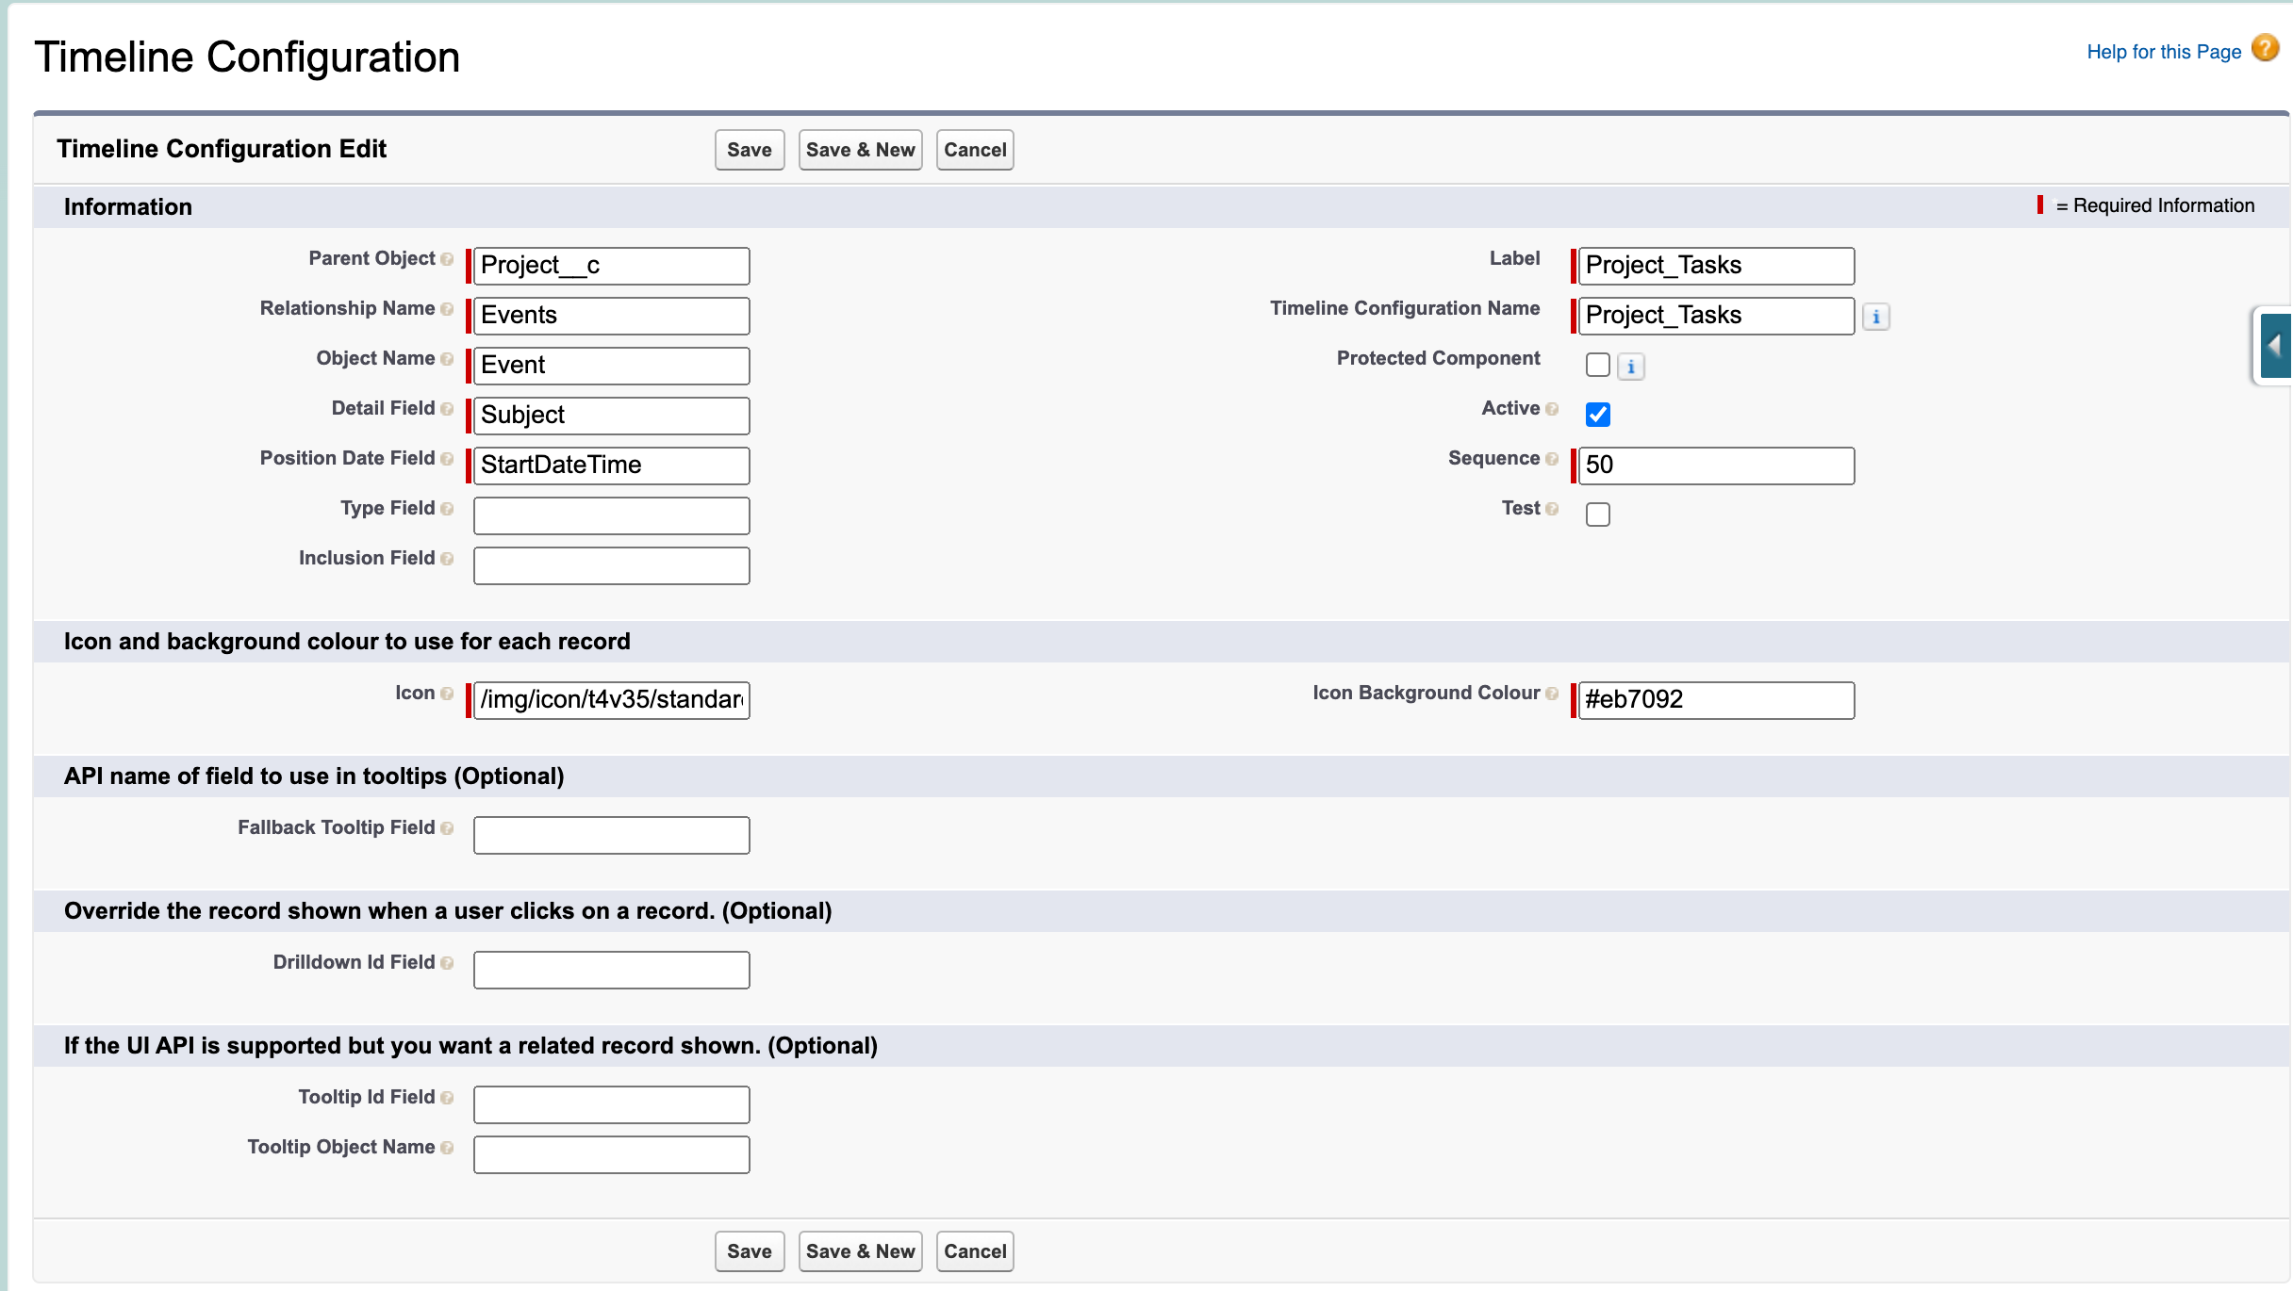Click the top Save button
The height and width of the screenshot is (1291, 2293).
pos(749,149)
